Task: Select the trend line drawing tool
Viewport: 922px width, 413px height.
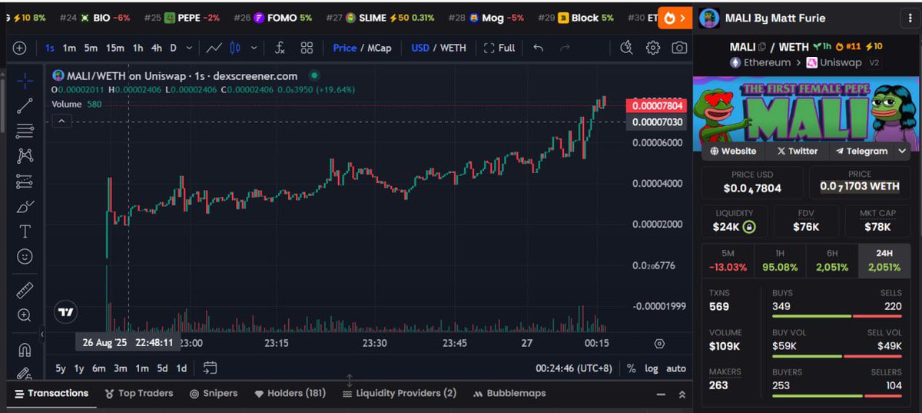Action: pos(25,105)
